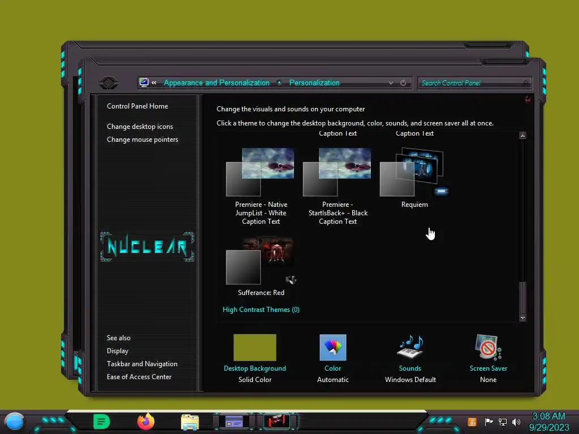Click the hexagonal back navigation button
This screenshot has height=434, width=579.
click(109, 83)
